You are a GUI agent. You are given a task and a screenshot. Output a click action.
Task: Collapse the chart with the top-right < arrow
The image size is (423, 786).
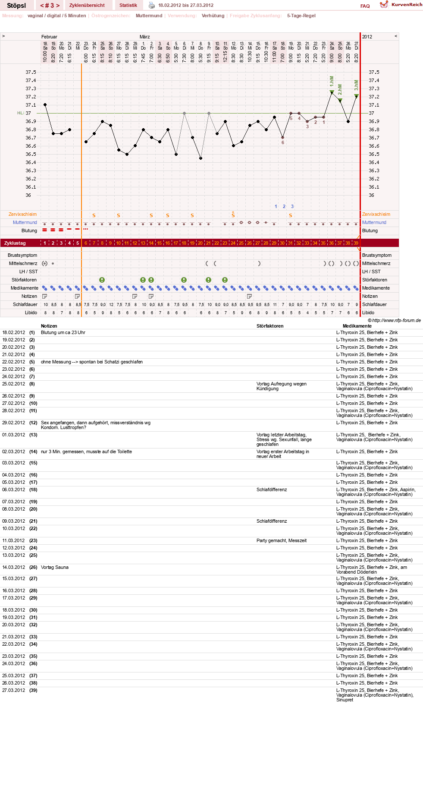[396, 36]
